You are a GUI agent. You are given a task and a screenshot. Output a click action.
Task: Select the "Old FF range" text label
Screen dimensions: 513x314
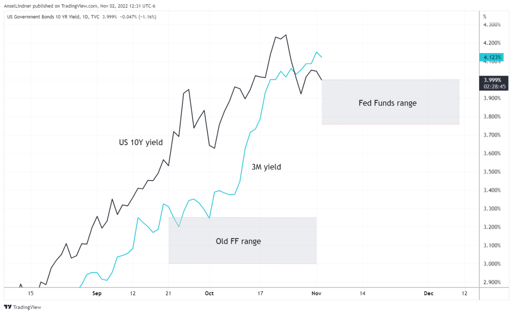pyautogui.click(x=238, y=241)
